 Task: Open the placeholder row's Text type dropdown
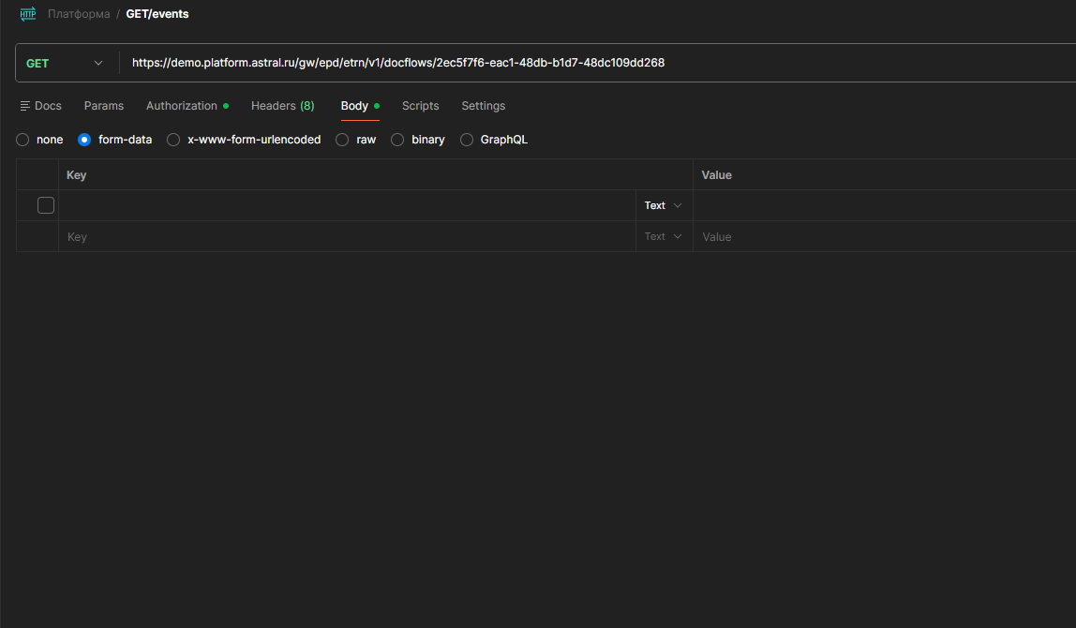(663, 236)
